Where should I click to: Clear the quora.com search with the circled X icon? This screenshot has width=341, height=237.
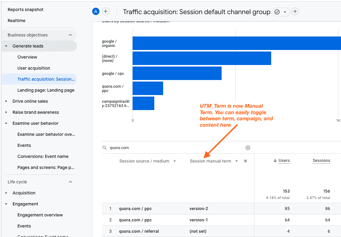[248, 147]
